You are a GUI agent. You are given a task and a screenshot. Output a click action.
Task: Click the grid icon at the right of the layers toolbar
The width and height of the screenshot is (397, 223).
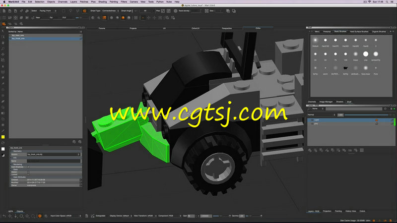tap(362, 150)
